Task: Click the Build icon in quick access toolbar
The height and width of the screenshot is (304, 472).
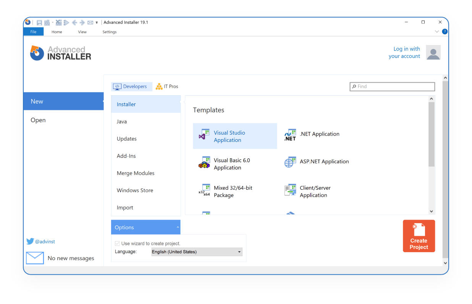Action: tap(47, 23)
